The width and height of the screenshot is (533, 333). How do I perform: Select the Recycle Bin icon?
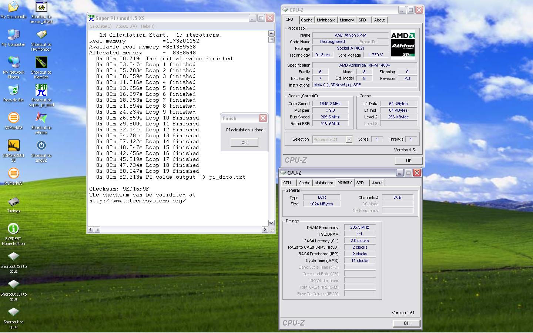coord(13,90)
